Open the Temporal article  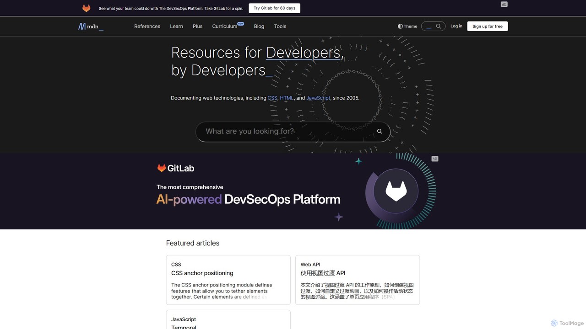point(184,327)
